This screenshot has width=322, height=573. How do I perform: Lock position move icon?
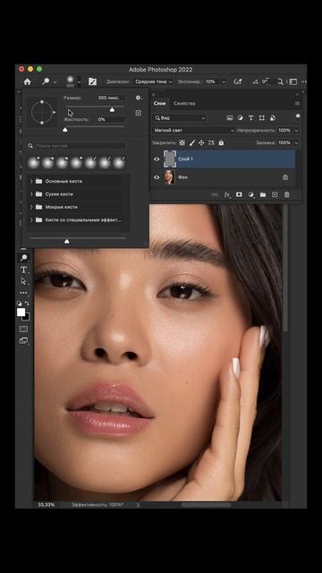[201, 143]
